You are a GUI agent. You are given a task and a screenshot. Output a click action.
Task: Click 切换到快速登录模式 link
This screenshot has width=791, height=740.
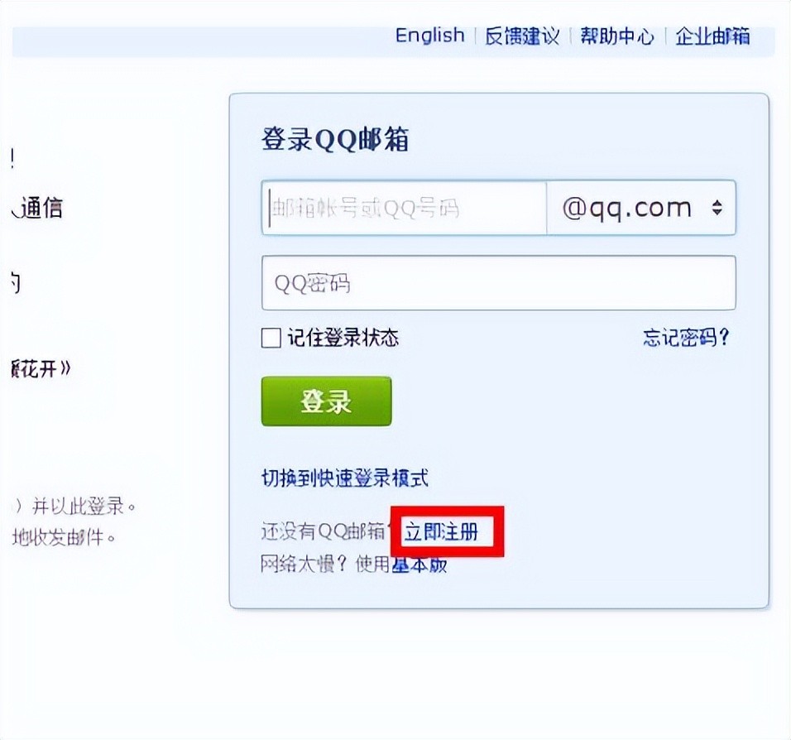[344, 478]
